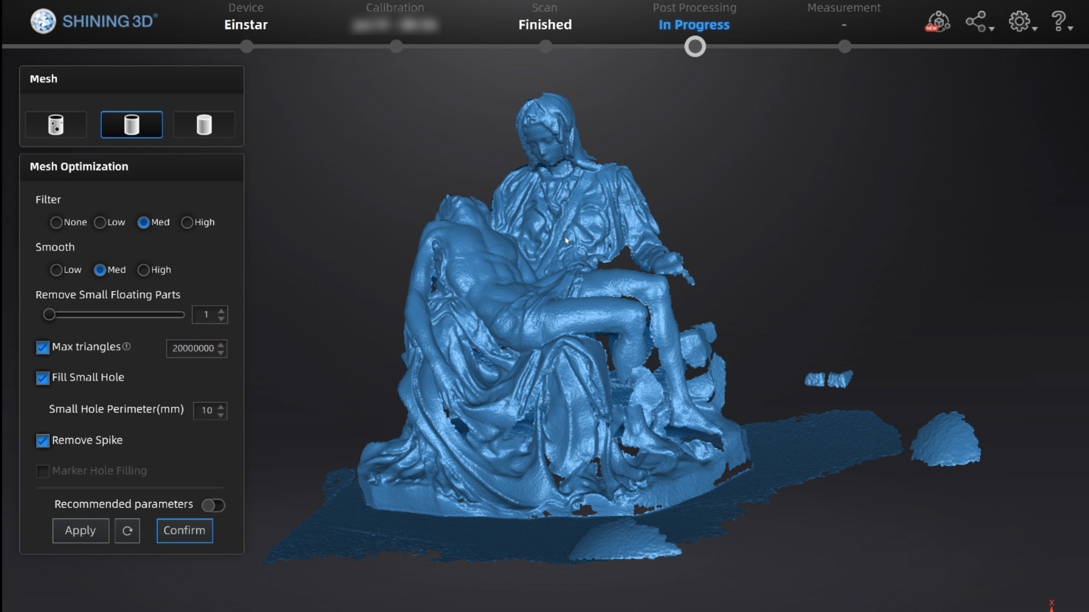This screenshot has width=1089, height=612.
Task: Click the disabled Marker Hole Filling checkbox
Action: point(43,471)
